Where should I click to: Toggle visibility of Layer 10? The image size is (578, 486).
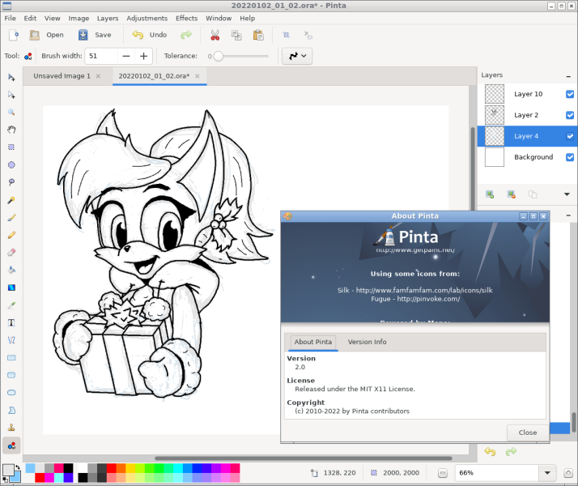coord(570,94)
